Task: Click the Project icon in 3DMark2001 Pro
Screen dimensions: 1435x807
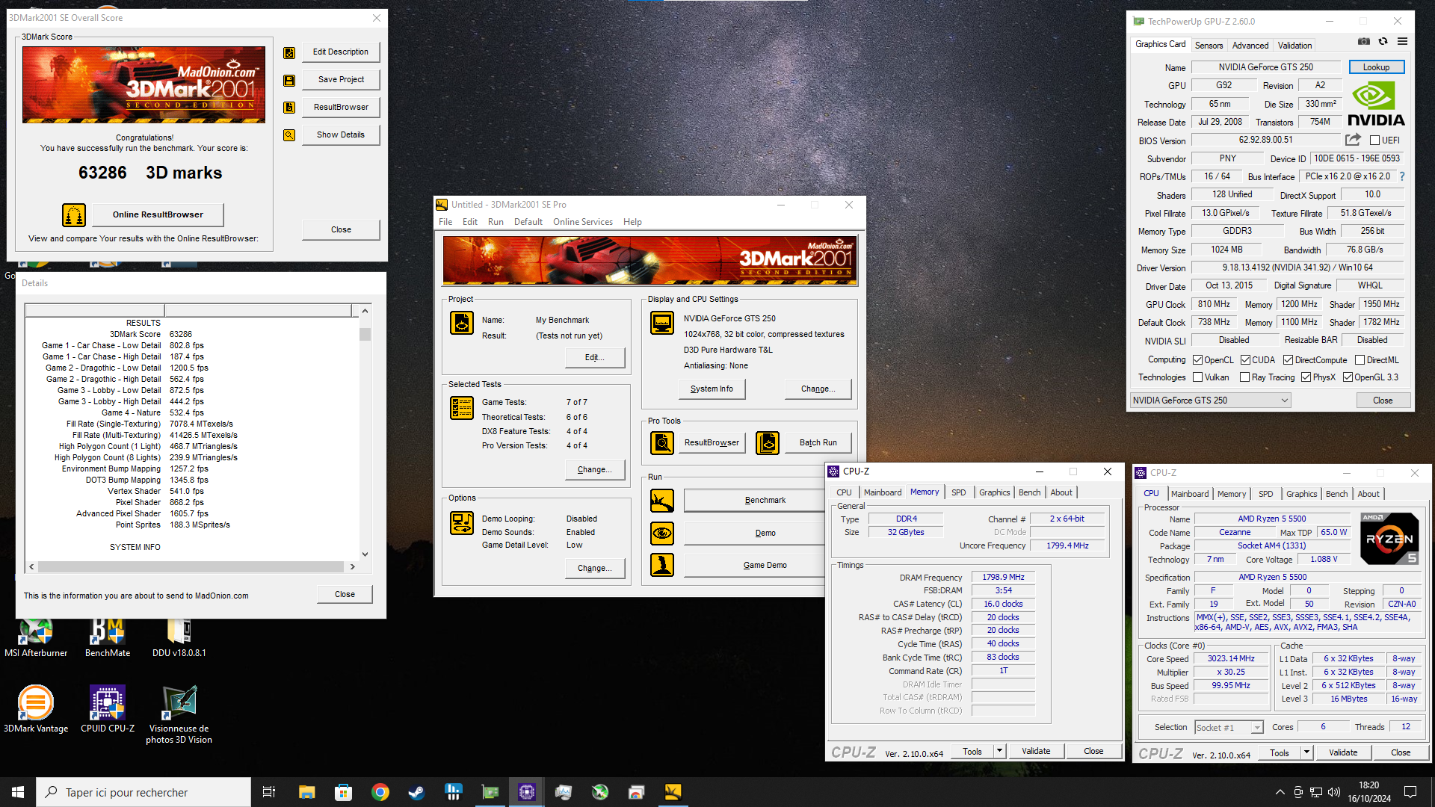Action: point(462,323)
